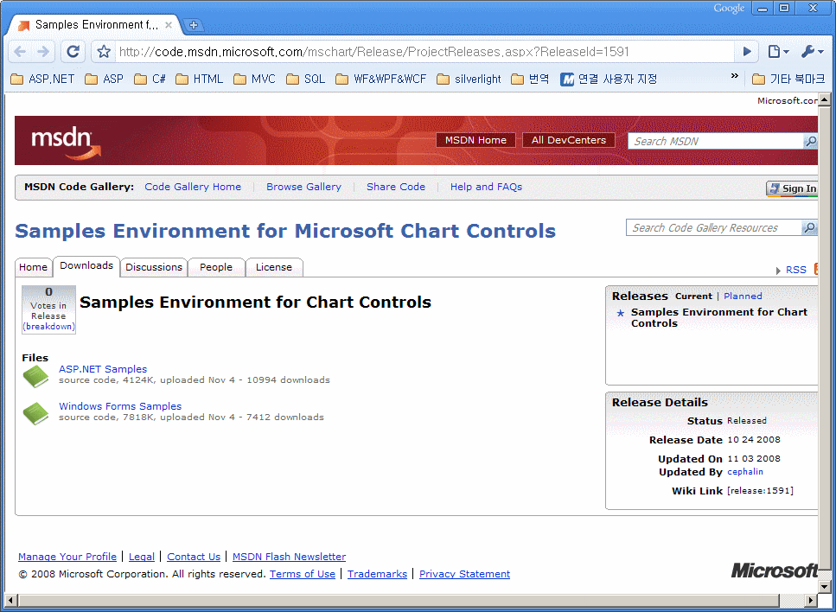The image size is (836, 612).
Task: Click the green Windows Forms Samples book icon
Action: [x=35, y=413]
